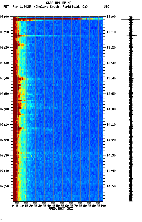
Task: Click the 07:20 PDT time label
Action: (x=4, y=140)
